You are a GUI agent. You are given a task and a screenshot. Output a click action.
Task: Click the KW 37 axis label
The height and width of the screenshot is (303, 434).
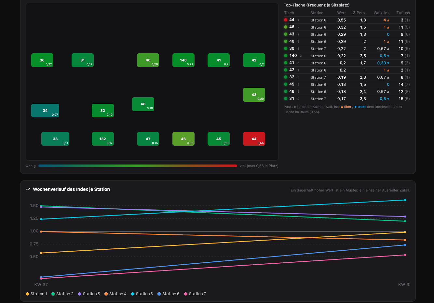41,285
